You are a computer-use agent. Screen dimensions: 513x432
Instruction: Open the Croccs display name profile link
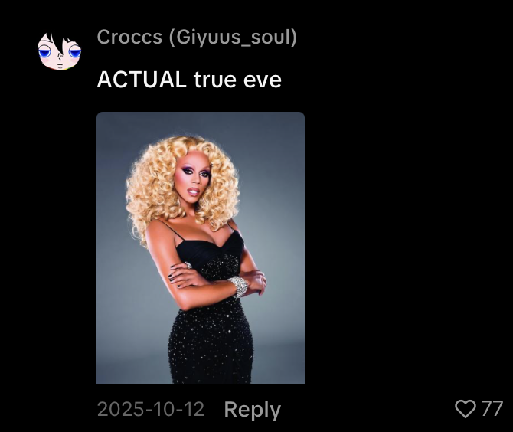(x=129, y=37)
